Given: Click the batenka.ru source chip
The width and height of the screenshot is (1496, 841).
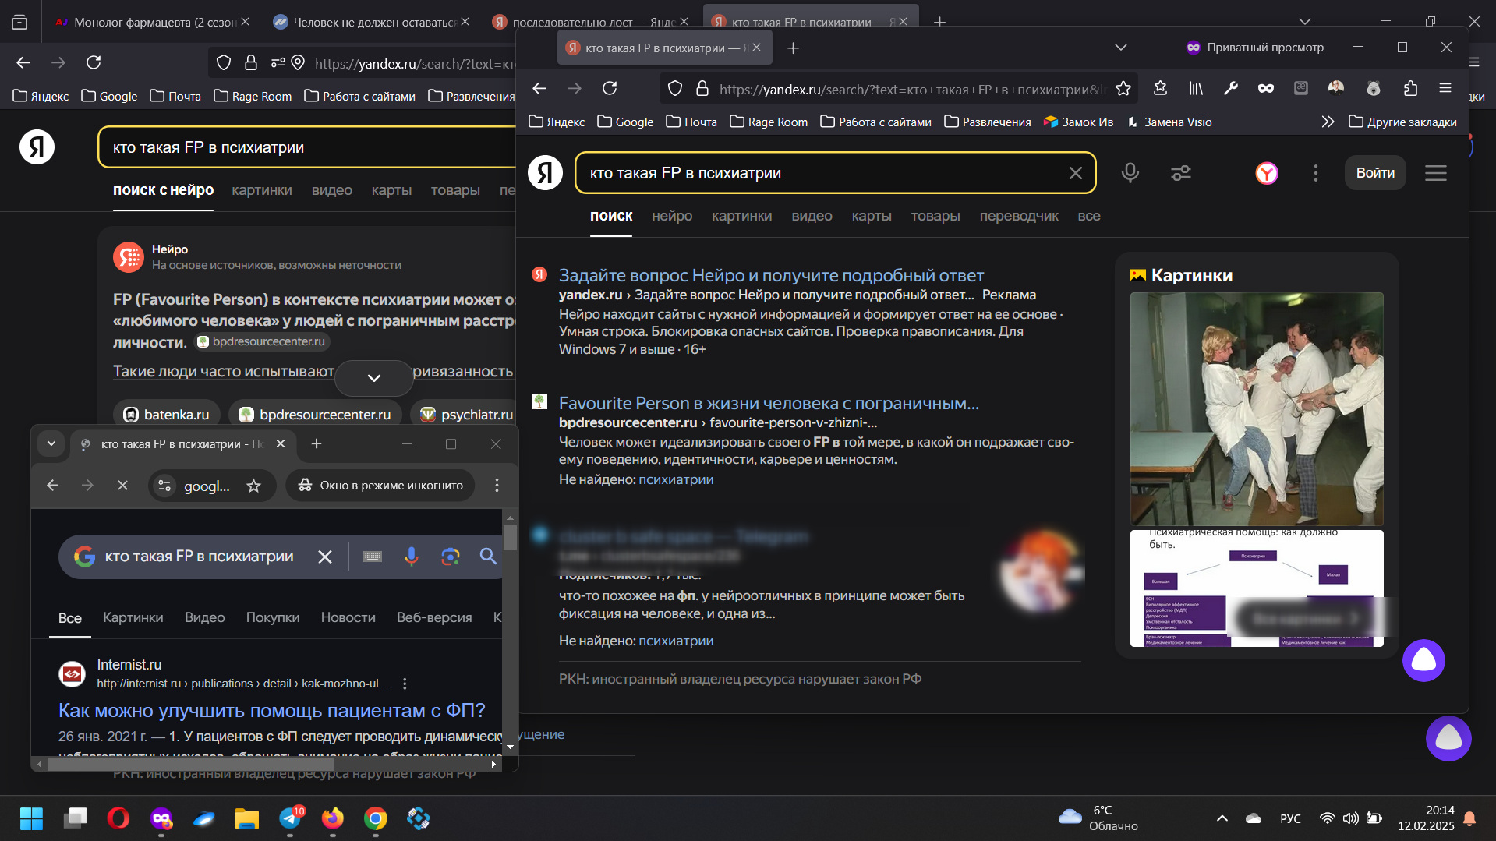Looking at the screenshot, I should point(167,415).
